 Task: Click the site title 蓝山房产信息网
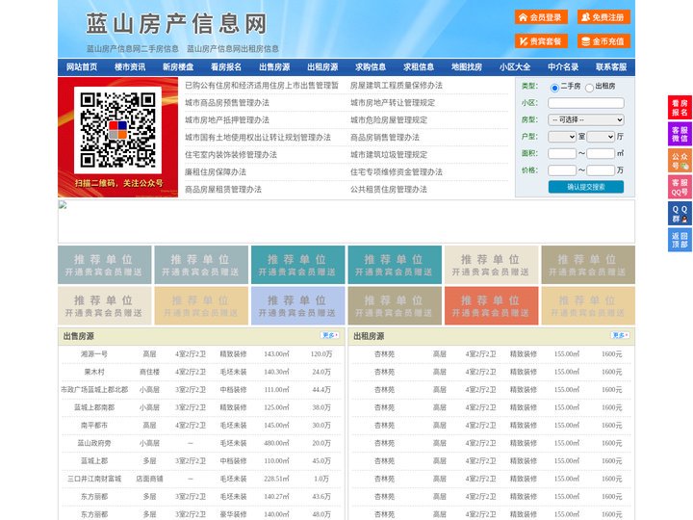(x=176, y=23)
